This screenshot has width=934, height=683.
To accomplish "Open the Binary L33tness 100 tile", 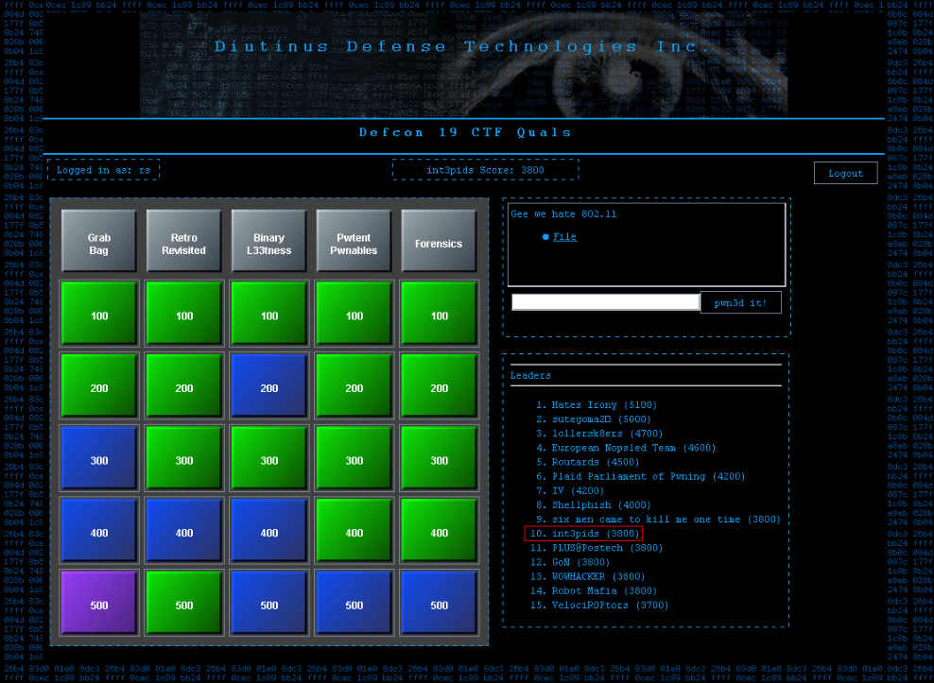I will pos(269,314).
